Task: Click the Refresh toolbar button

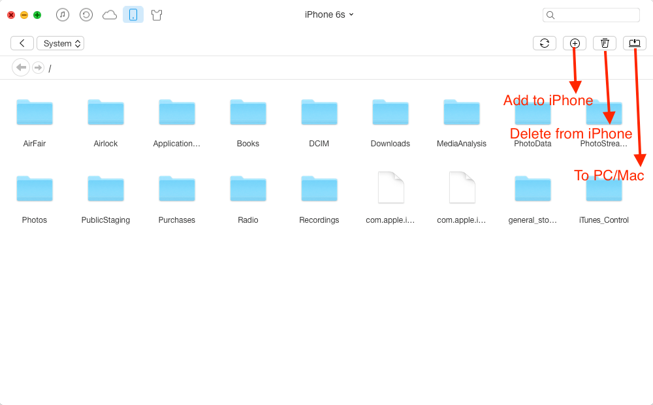Action: pyautogui.click(x=545, y=43)
